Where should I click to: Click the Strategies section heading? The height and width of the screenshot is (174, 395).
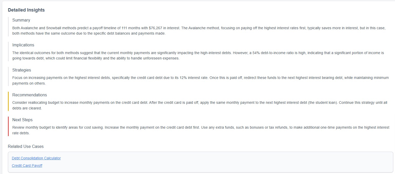(22, 70)
